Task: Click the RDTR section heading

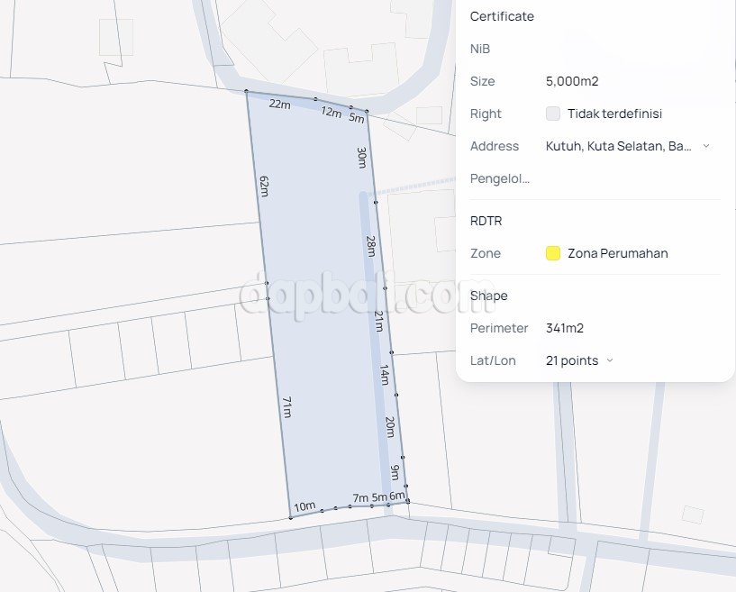Action: coord(486,221)
